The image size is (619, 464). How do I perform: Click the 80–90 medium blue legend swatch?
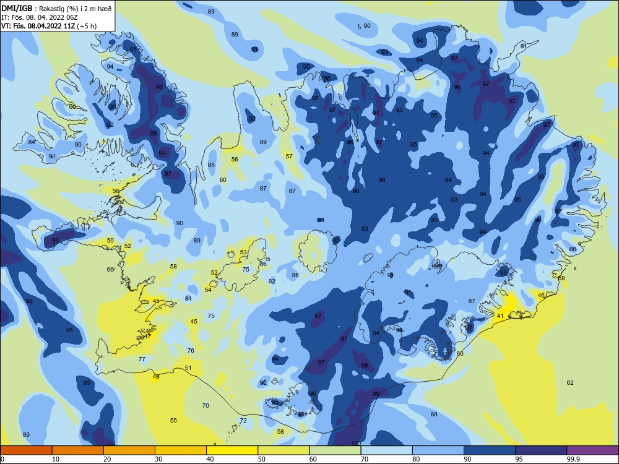pyautogui.click(x=438, y=450)
